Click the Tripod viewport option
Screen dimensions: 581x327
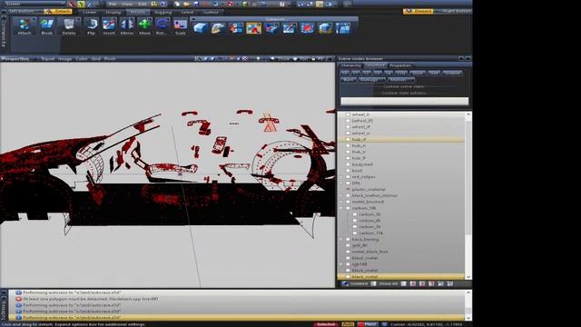point(47,58)
